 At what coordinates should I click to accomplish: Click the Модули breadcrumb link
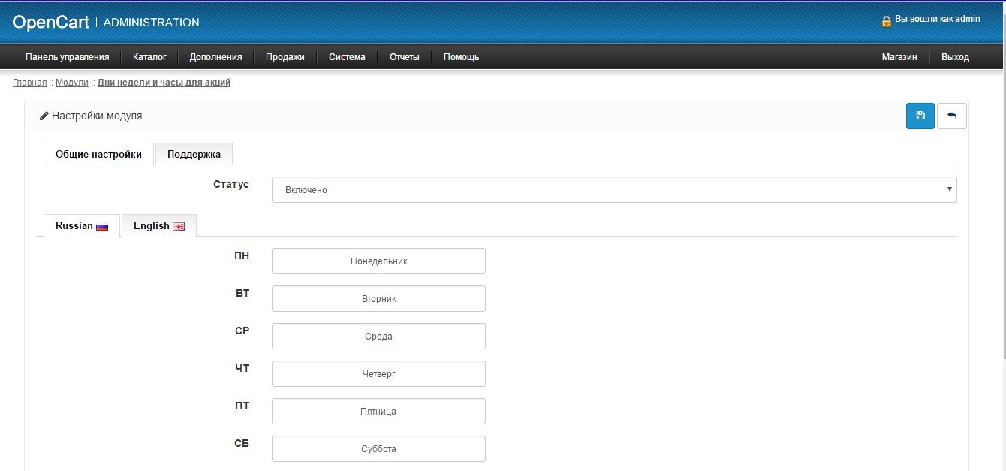72,83
